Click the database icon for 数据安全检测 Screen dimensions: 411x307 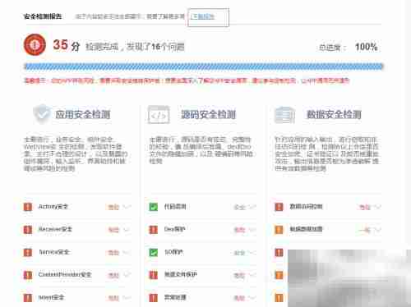pos(284,115)
